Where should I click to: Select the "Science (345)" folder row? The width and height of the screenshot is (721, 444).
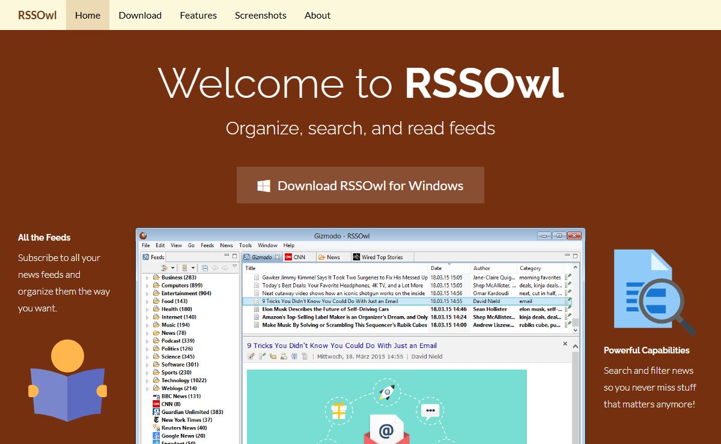pos(178,356)
